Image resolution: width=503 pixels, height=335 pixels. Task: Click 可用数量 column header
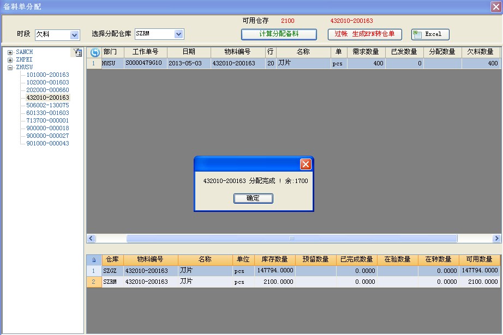tap(479, 259)
